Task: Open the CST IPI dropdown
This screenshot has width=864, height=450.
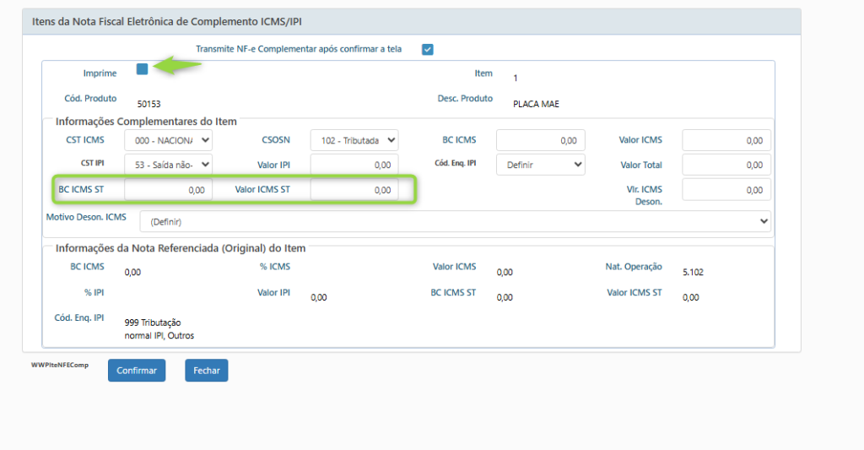Action: pyautogui.click(x=169, y=165)
